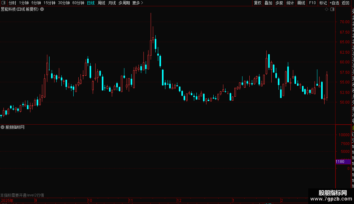Select the 60分钟 period

[x=78, y=3]
